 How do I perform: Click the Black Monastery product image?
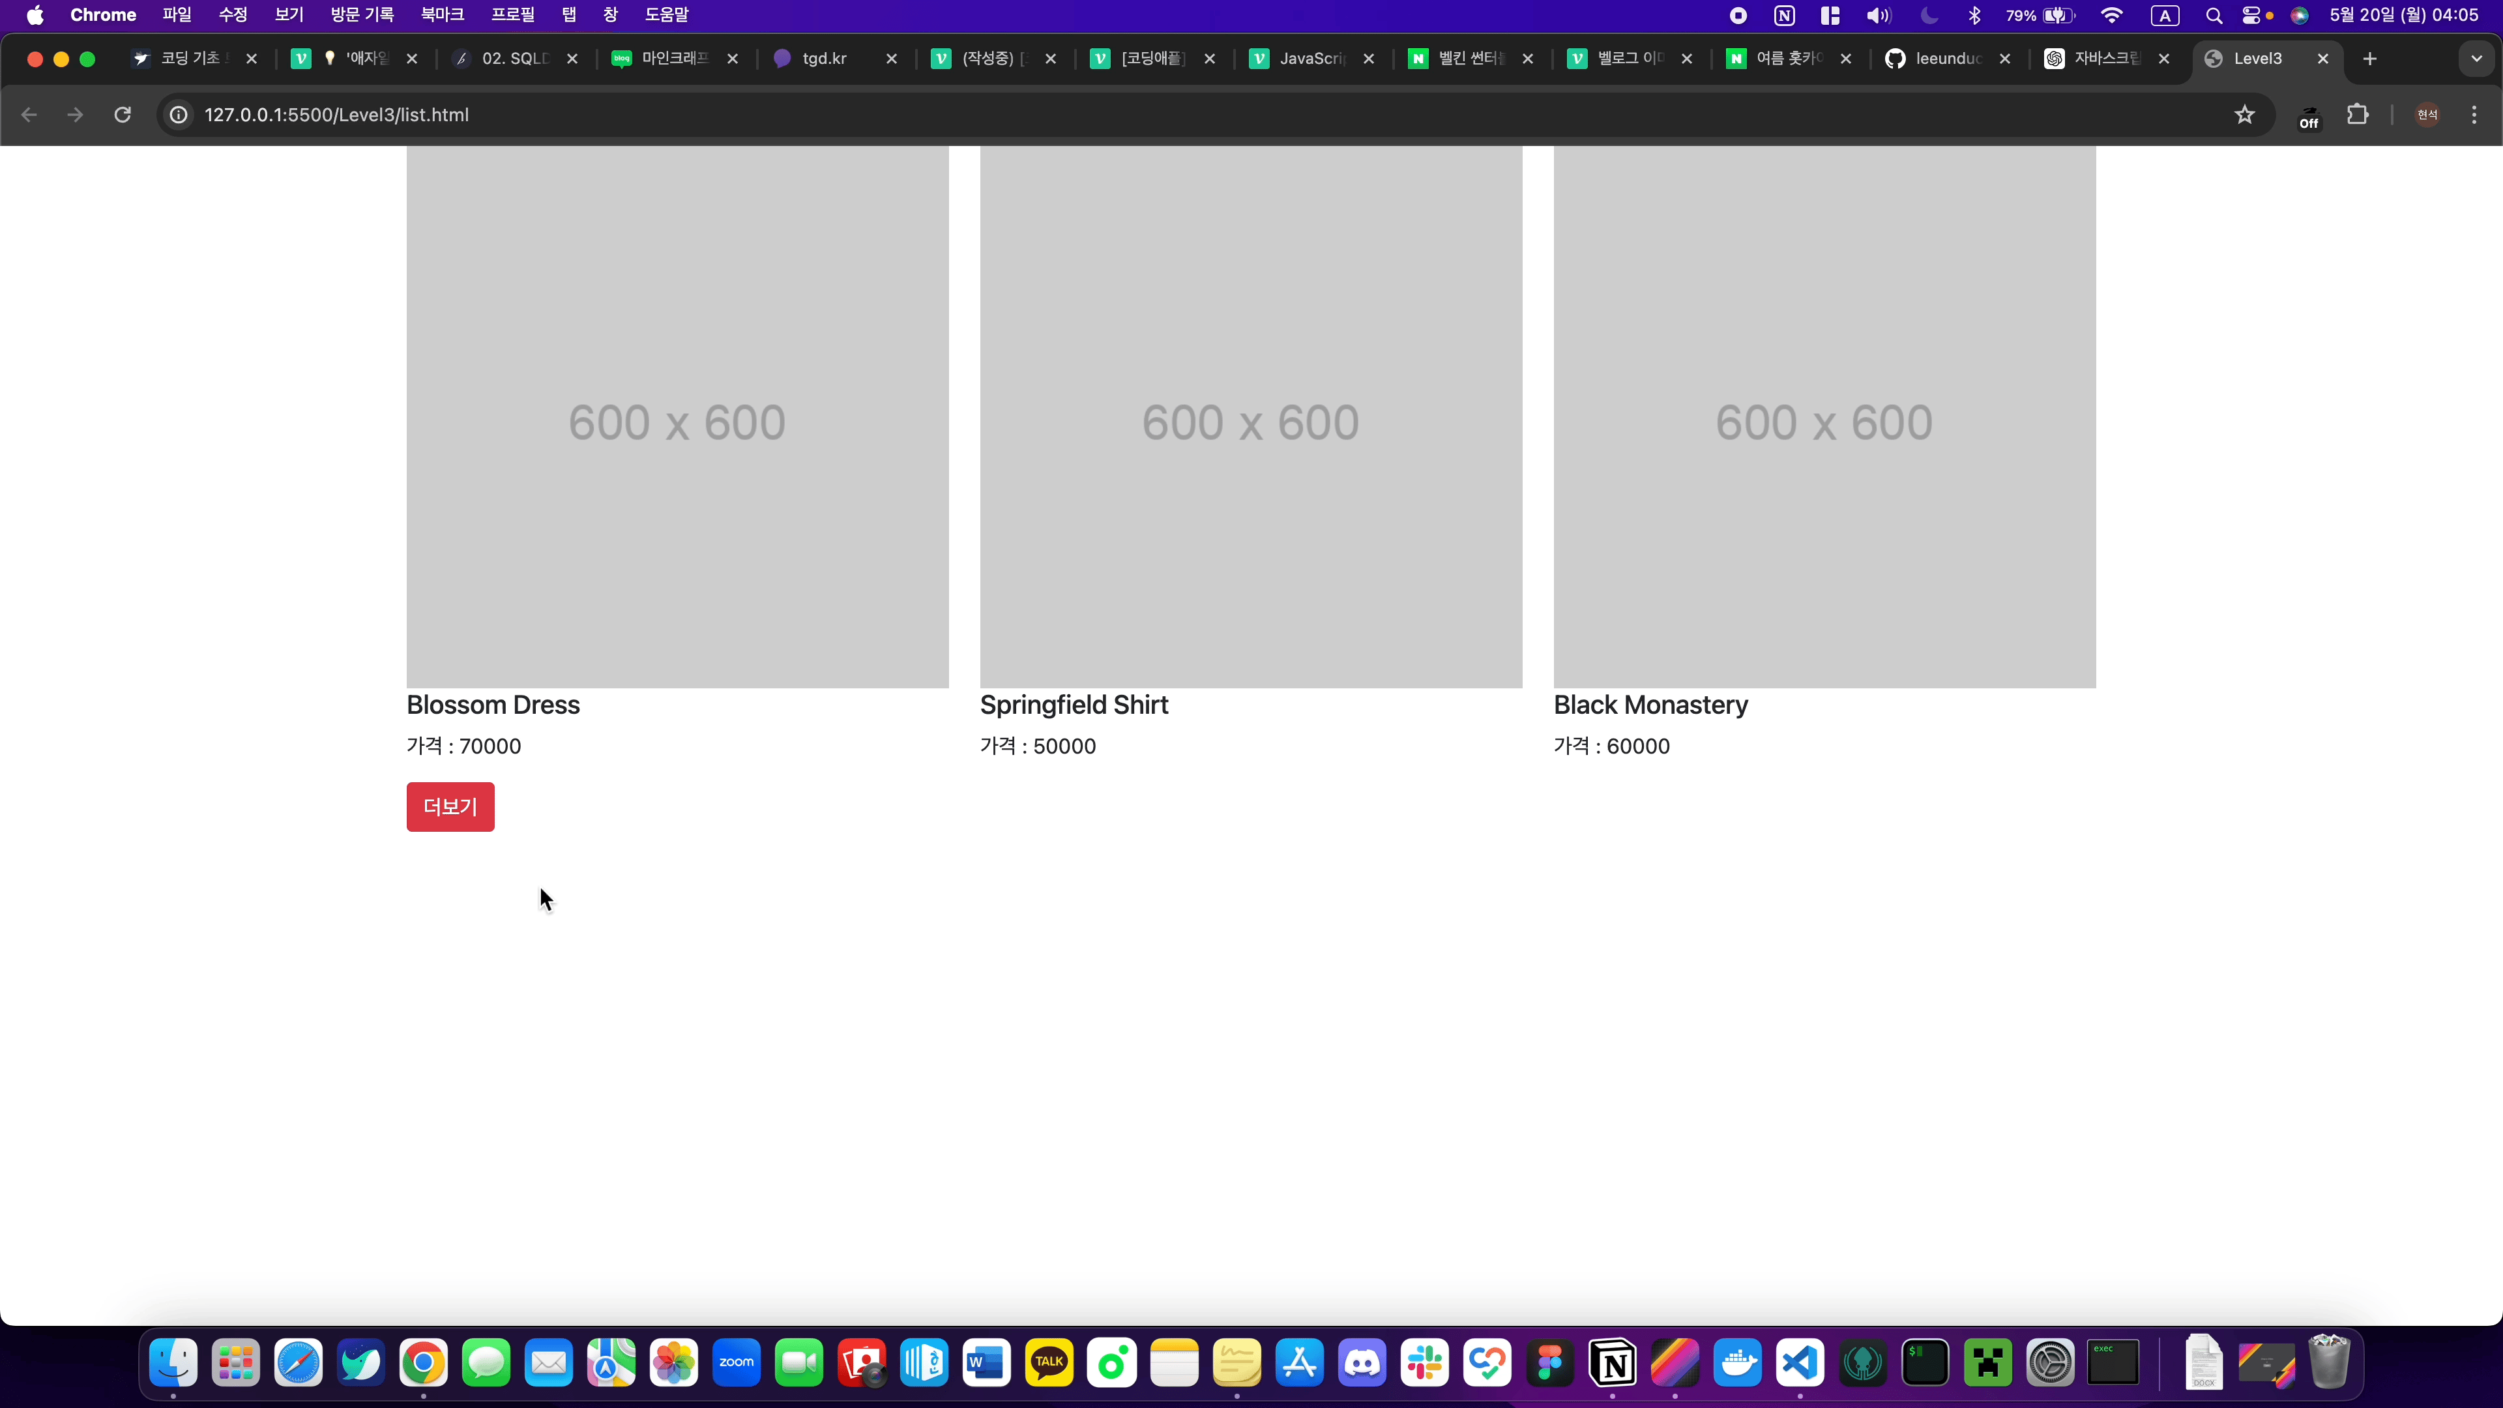(1824, 418)
